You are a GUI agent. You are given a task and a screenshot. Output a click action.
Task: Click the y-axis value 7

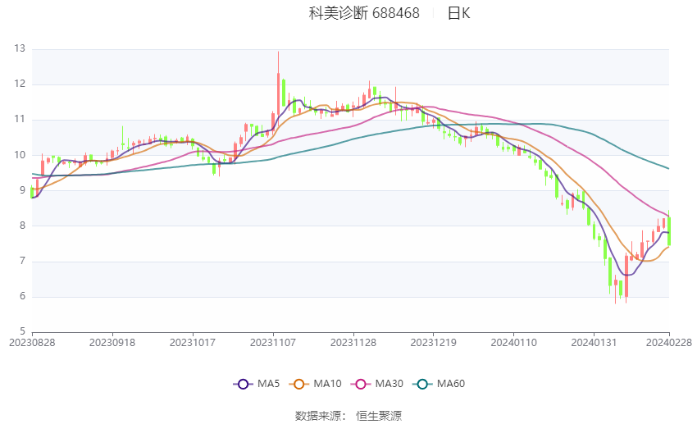[x=22, y=261]
